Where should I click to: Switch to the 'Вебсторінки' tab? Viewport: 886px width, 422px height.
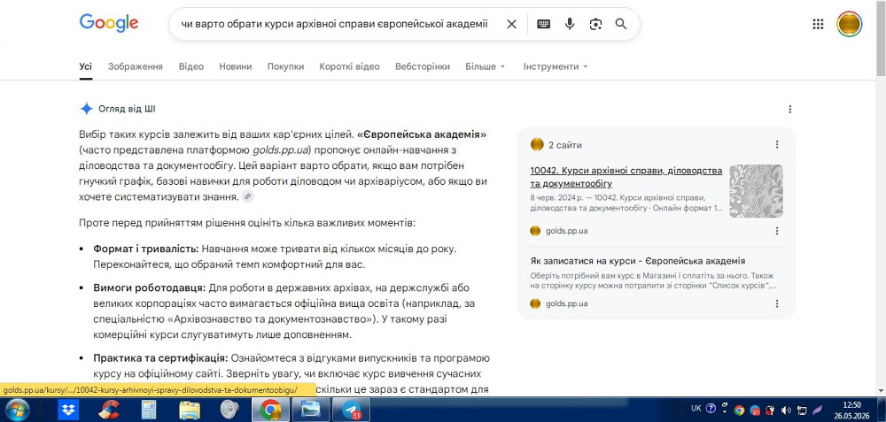[423, 66]
